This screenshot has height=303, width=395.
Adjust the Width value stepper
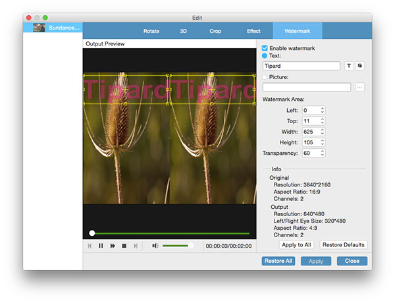click(x=322, y=131)
